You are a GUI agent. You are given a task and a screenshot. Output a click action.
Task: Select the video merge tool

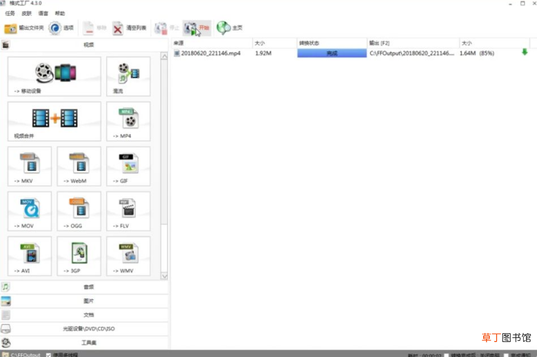click(x=54, y=121)
